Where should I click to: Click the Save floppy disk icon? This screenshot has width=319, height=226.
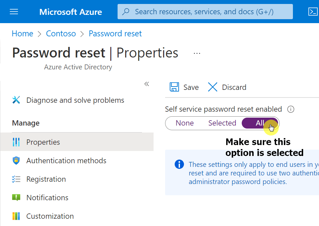174,87
